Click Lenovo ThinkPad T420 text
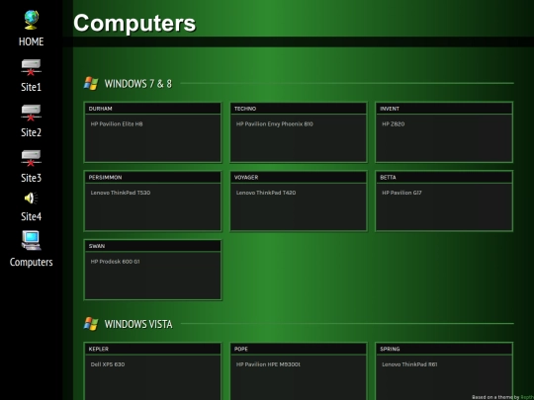Viewport: 534px width, 400px height. pyautogui.click(x=266, y=193)
